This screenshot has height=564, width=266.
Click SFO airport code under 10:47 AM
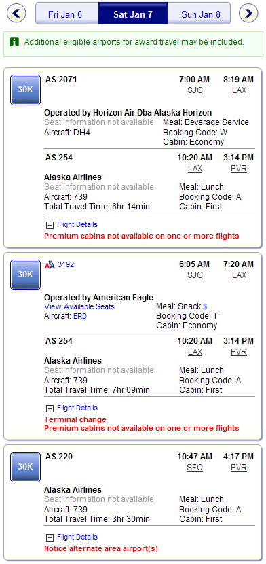[x=195, y=468]
